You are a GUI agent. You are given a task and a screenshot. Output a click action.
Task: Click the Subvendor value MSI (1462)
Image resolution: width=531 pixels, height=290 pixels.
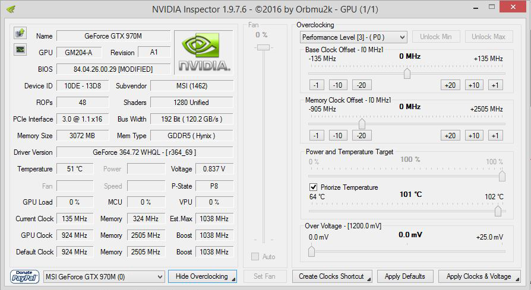[x=192, y=86]
